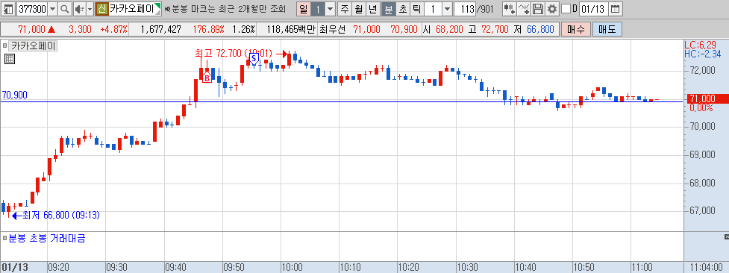Open the speaker options dropdown arrow
This screenshot has height=273, width=729.
(x=90, y=9)
